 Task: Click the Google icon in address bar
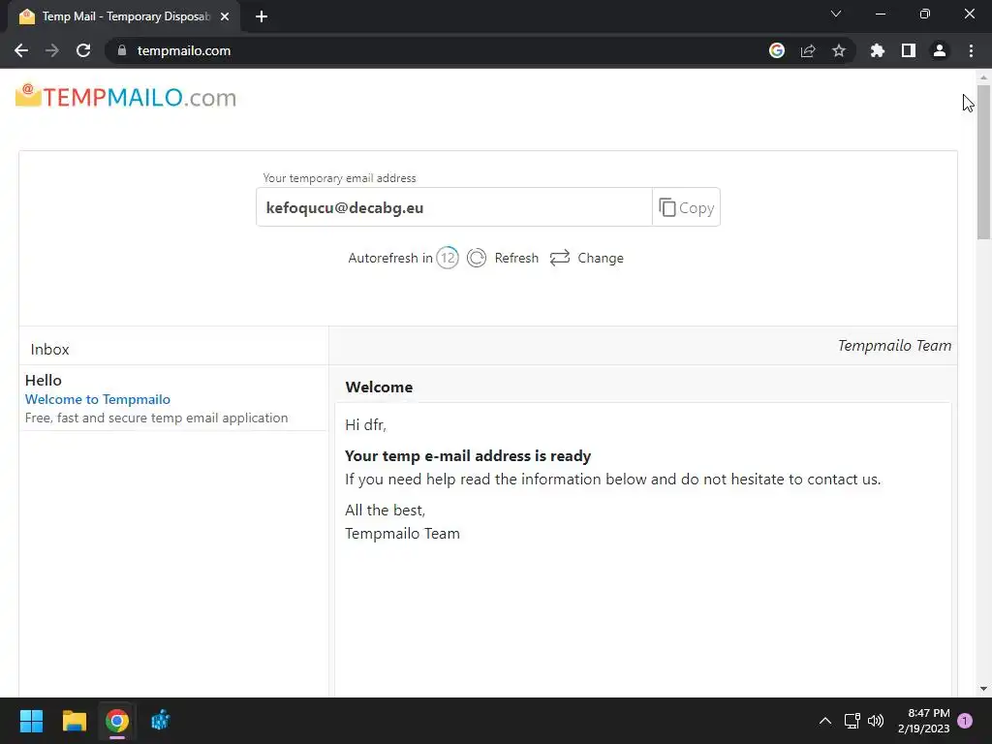click(x=777, y=50)
